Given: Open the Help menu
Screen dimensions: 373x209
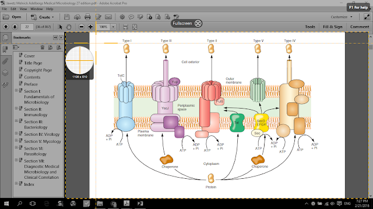Looking at the screenshot, I should coord(50,9).
